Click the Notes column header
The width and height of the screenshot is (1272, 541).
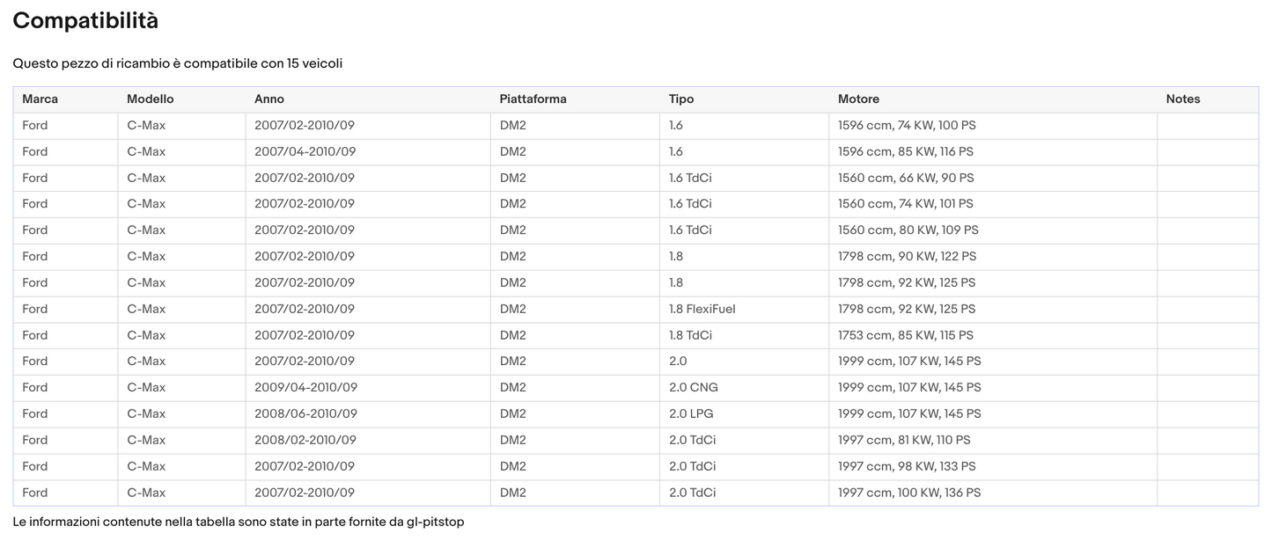[1182, 99]
